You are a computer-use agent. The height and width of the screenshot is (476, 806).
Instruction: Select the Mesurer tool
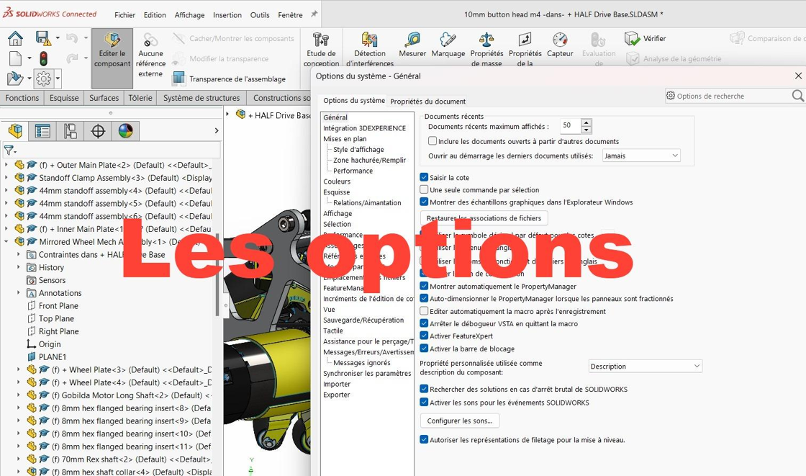(412, 45)
